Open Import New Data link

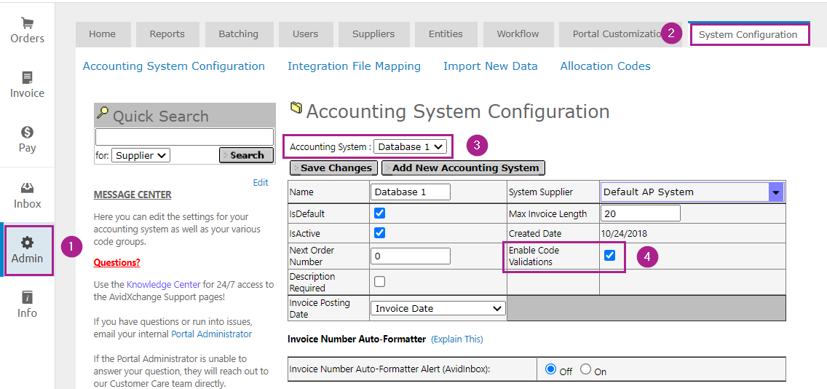pos(491,66)
